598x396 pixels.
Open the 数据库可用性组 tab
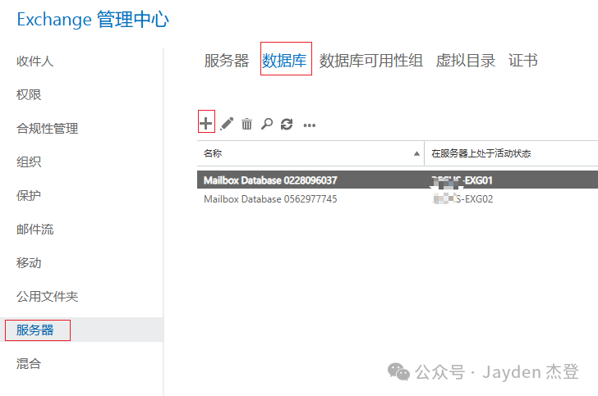[371, 61]
